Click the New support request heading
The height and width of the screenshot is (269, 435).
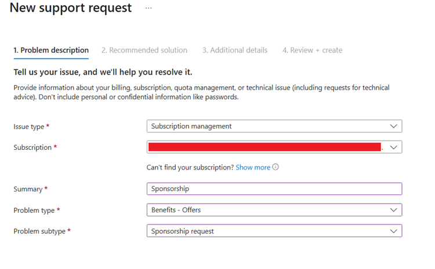(x=71, y=9)
